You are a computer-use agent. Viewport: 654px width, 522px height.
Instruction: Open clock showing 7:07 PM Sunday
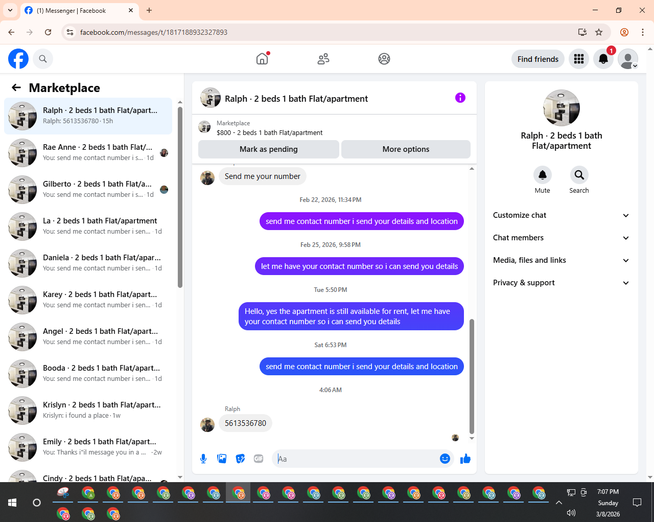(x=608, y=503)
